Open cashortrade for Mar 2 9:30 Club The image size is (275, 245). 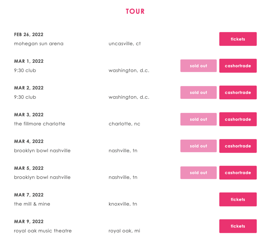click(238, 92)
